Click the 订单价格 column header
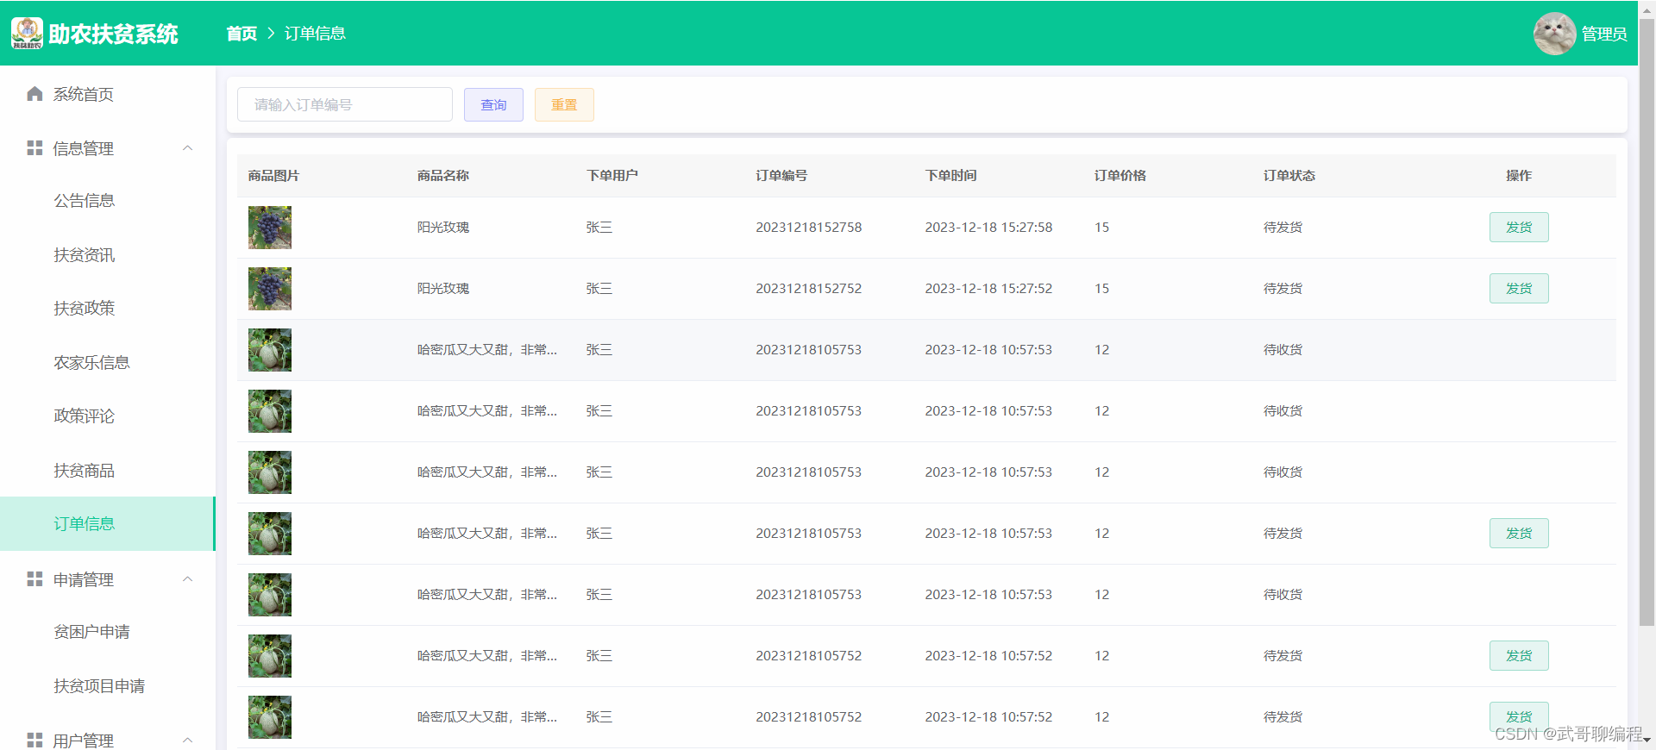This screenshot has width=1656, height=750. [1120, 176]
